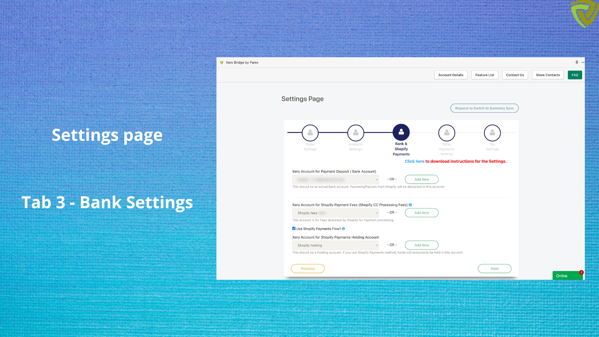Screen dimensions: 599x337
Task: Jump to the Other Payments Settings step icon
Action: (x=447, y=133)
